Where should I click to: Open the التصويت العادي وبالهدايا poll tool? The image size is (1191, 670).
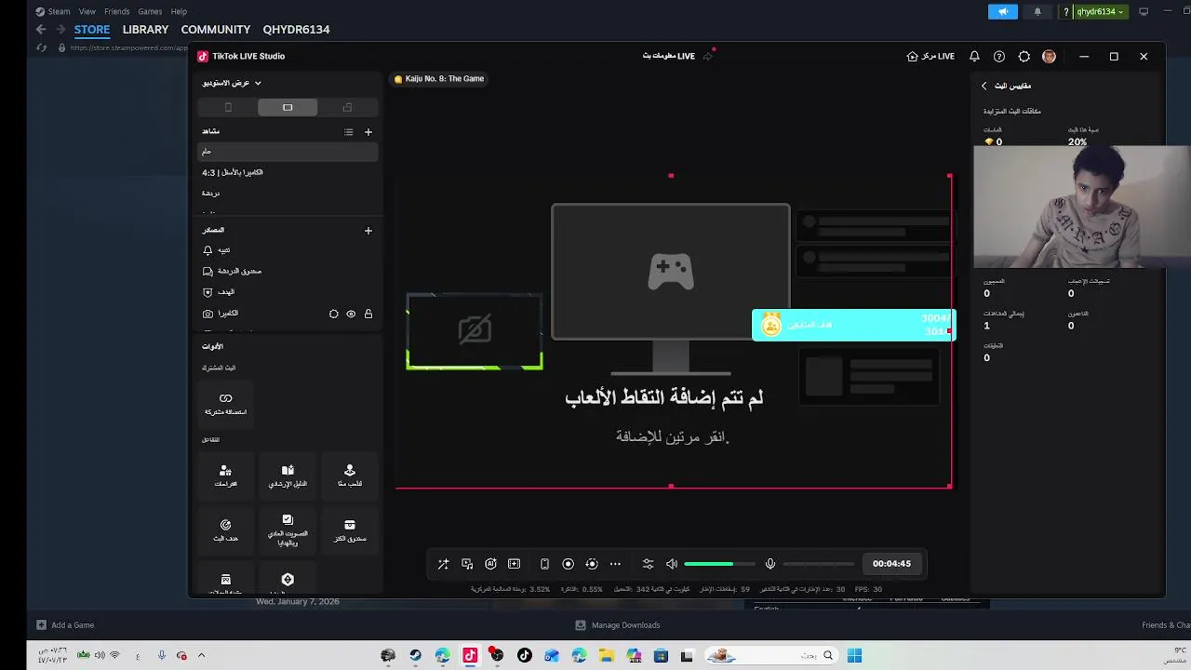tap(288, 529)
